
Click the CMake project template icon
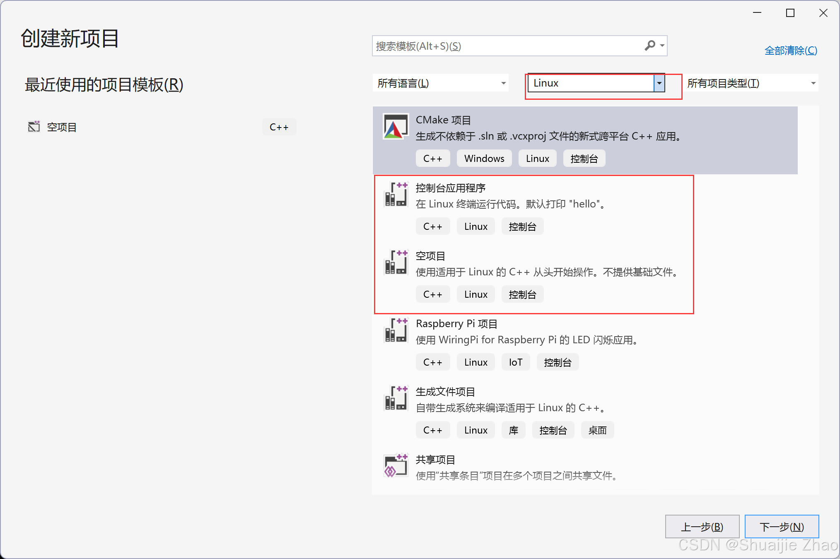click(x=395, y=127)
